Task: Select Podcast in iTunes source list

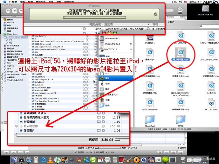Action: [x=11, y=23]
